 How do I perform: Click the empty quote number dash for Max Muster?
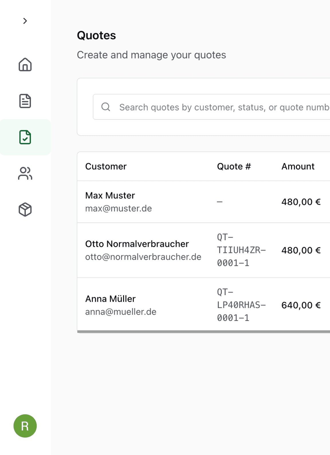pyautogui.click(x=219, y=202)
